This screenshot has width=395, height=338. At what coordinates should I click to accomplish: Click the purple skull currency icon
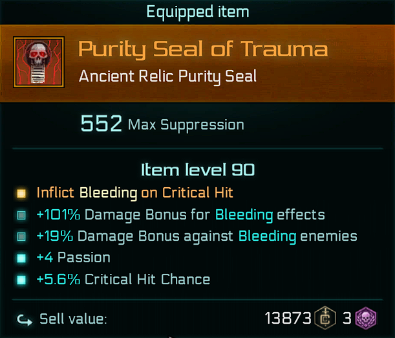tap(367, 318)
